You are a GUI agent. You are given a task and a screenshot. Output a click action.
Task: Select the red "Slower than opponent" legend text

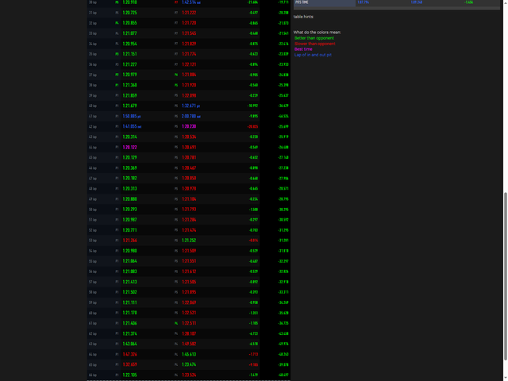(x=314, y=44)
